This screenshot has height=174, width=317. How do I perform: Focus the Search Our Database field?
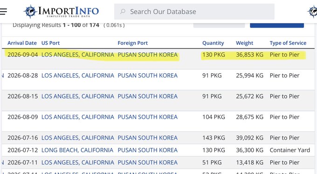point(194,12)
